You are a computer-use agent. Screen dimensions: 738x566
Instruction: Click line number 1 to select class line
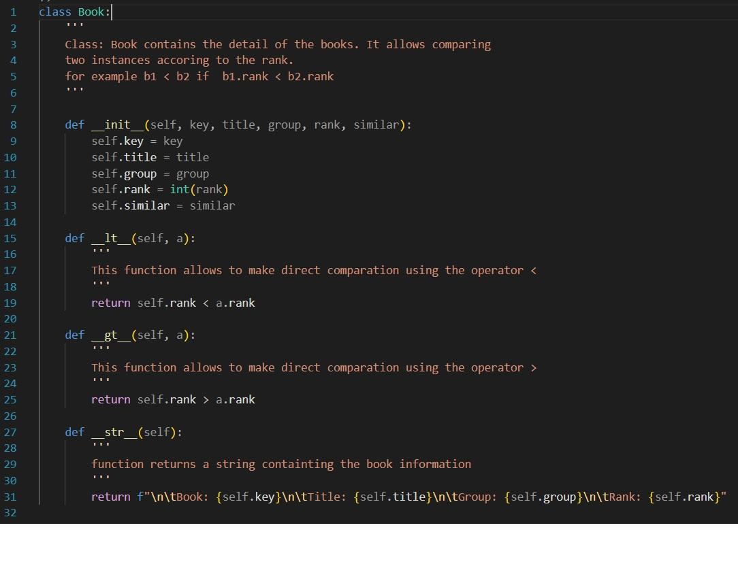point(13,12)
